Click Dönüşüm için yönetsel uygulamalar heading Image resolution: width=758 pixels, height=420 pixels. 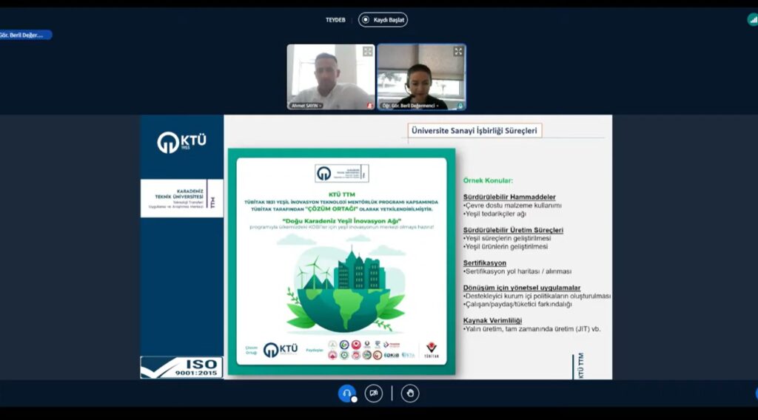pyautogui.click(x=522, y=288)
